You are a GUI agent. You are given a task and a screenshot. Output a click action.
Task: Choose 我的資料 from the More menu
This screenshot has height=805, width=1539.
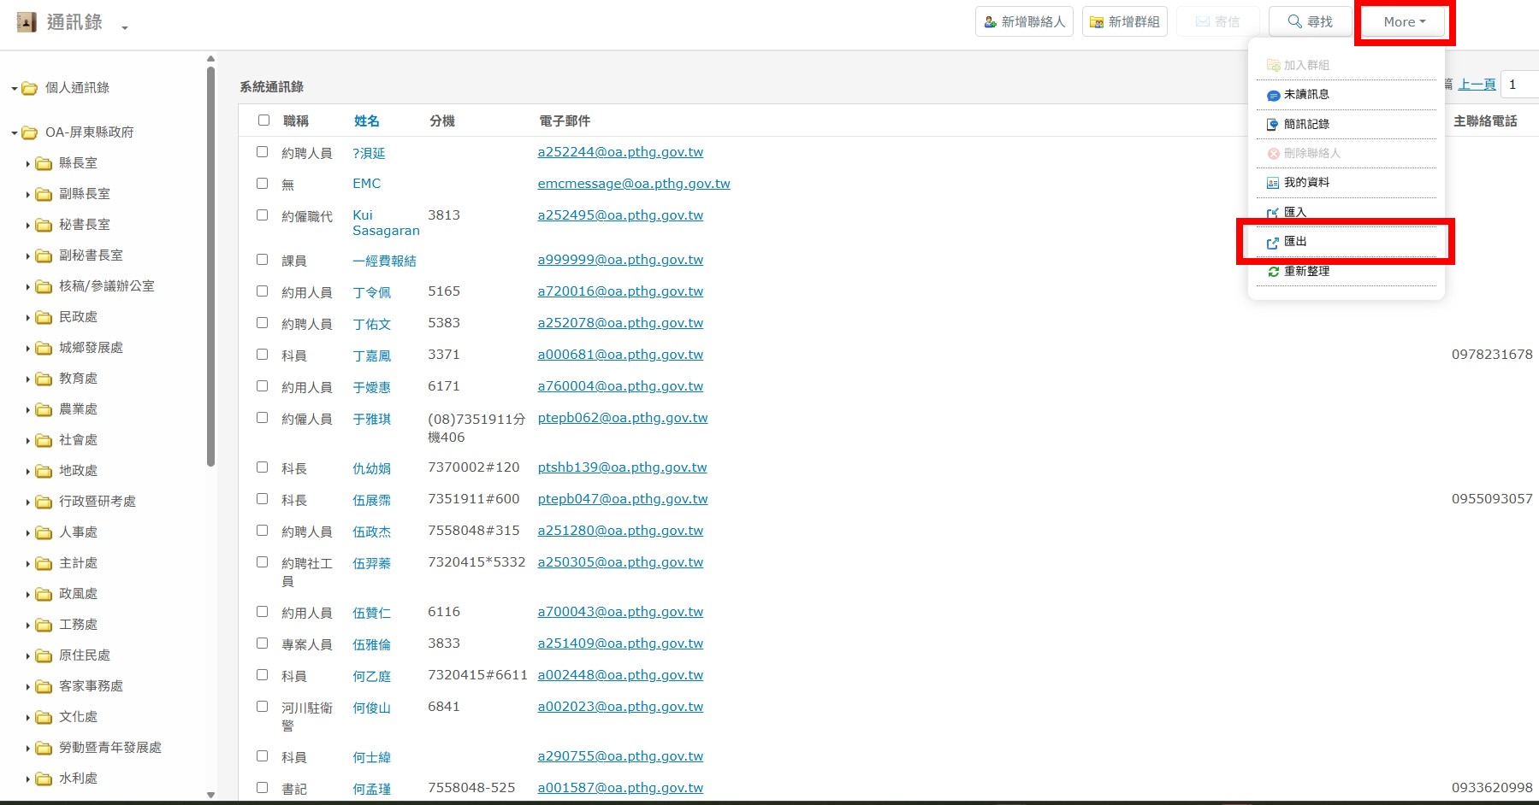pos(1305,182)
